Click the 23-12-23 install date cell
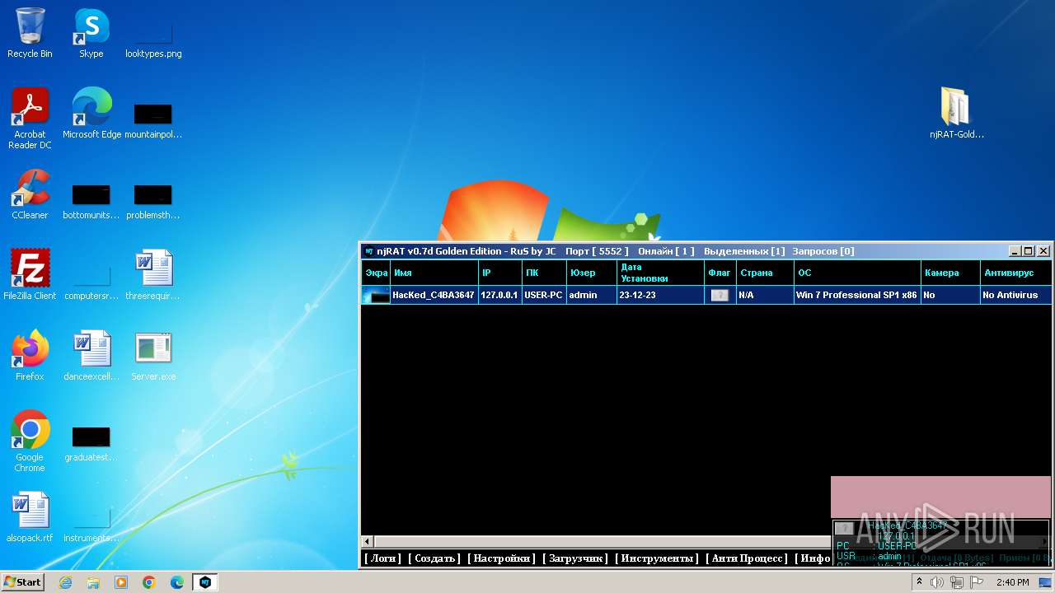 coord(661,295)
